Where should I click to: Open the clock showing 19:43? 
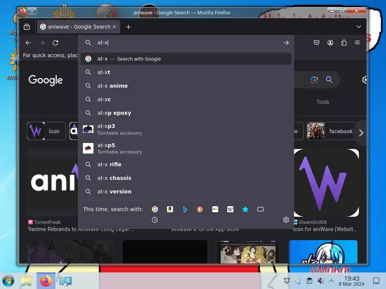pos(352,281)
